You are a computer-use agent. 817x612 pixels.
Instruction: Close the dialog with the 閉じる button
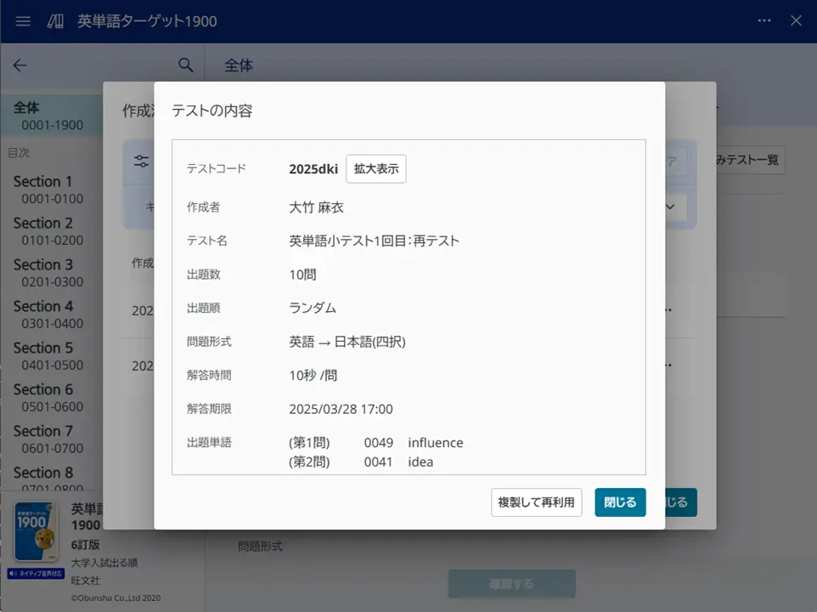620,502
